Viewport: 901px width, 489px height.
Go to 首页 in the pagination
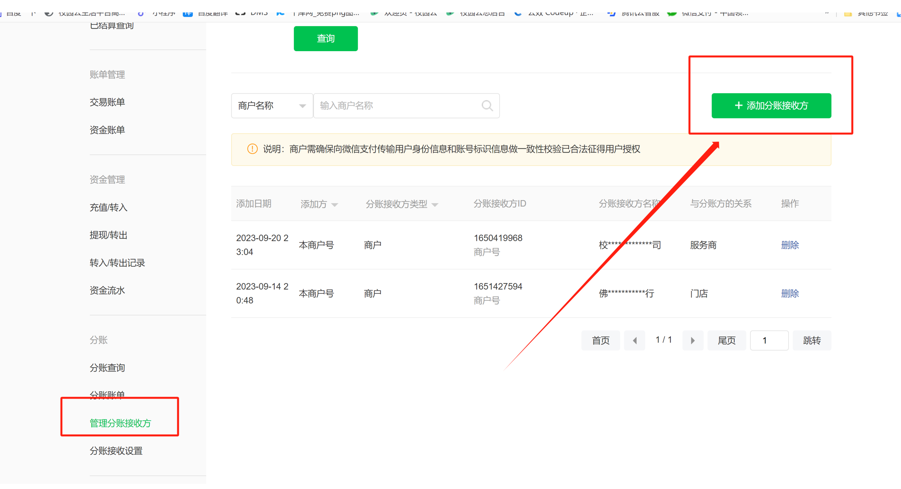point(601,341)
